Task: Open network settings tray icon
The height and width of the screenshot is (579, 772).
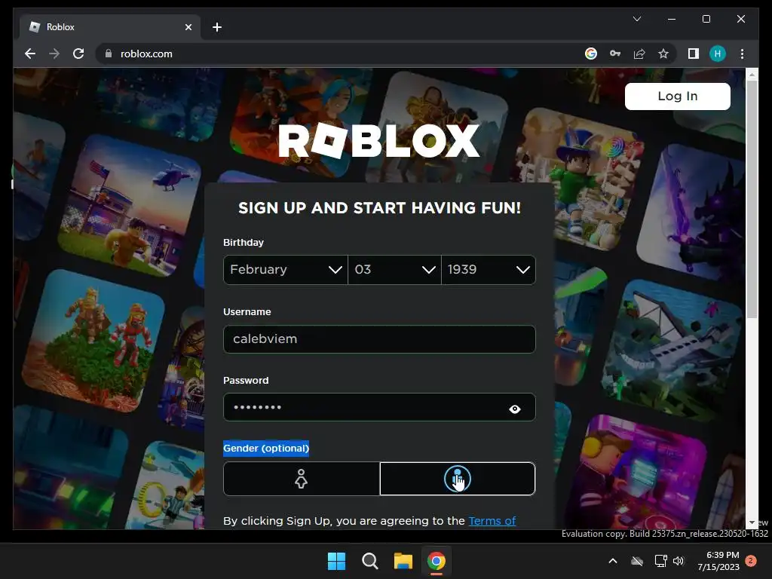Action: [x=660, y=561]
